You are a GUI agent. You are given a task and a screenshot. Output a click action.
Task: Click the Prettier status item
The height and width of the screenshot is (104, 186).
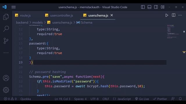[160, 99]
